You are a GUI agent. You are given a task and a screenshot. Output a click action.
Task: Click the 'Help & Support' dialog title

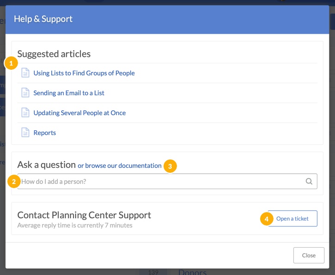click(x=43, y=19)
